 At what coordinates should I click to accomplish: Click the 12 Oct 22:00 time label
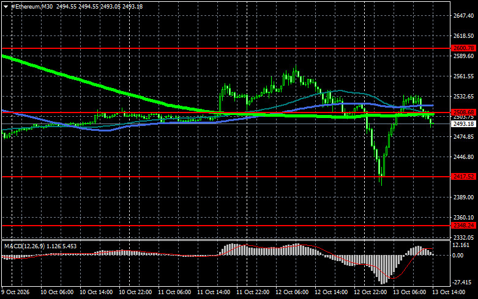point(370,292)
